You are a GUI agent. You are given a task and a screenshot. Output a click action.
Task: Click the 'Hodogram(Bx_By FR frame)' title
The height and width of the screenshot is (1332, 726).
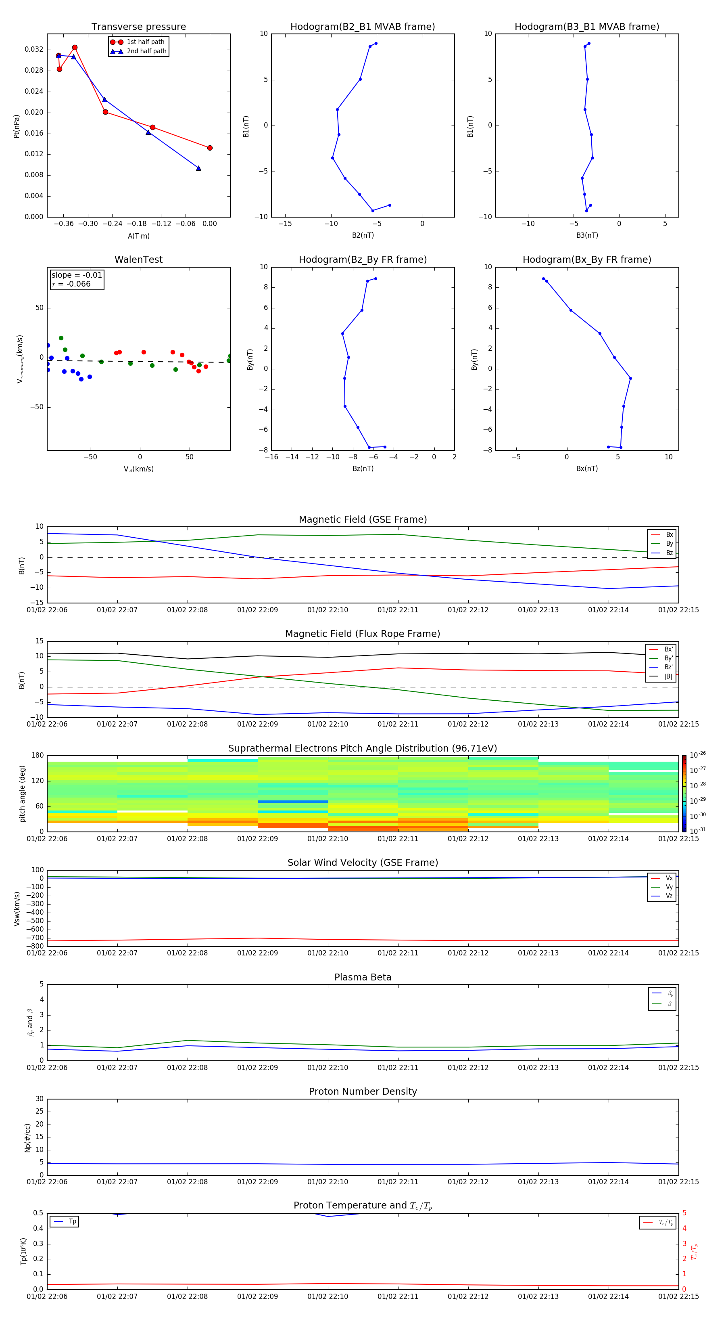[587, 260]
